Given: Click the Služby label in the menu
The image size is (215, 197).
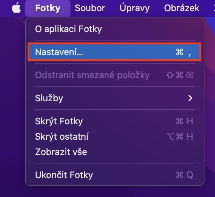Looking at the screenshot, I should point(49,98).
